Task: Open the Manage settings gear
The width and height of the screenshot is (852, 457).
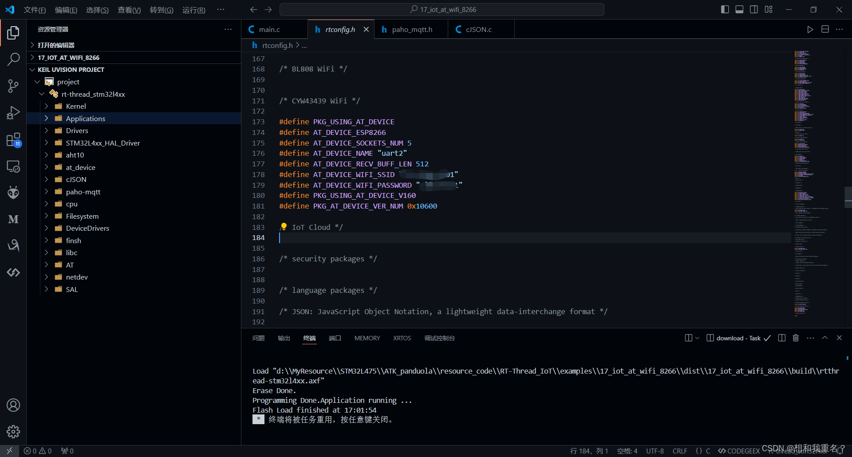Action: tap(13, 431)
